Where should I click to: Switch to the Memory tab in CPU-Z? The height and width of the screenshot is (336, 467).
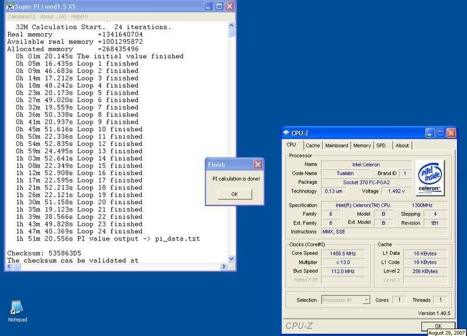pos(362,145)
